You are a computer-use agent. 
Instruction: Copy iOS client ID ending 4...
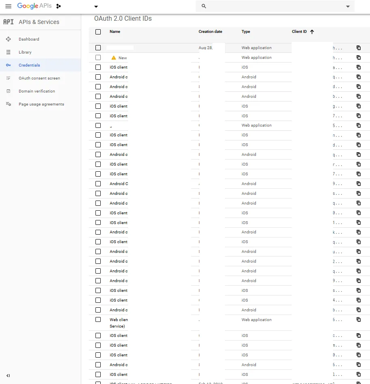coord(359,300)
